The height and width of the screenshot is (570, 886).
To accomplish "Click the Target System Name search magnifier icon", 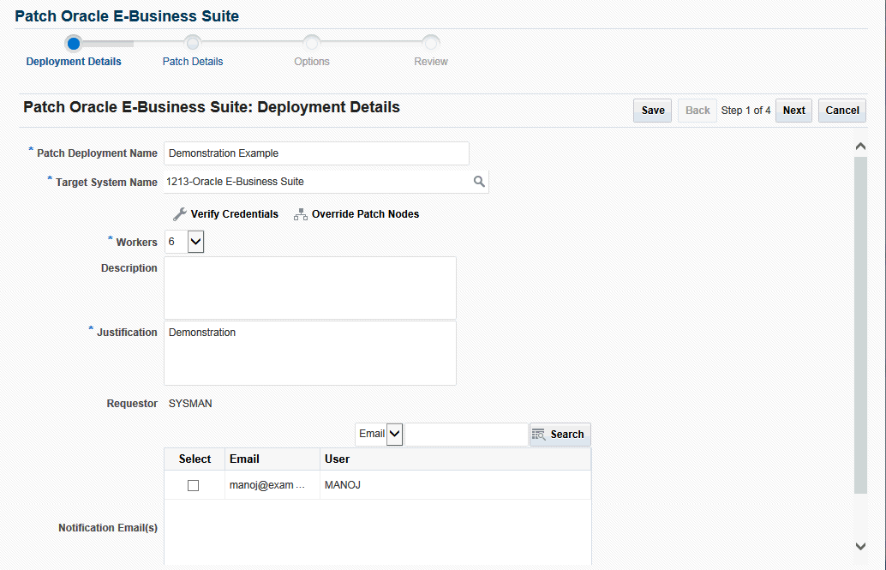I will (479, 182).
